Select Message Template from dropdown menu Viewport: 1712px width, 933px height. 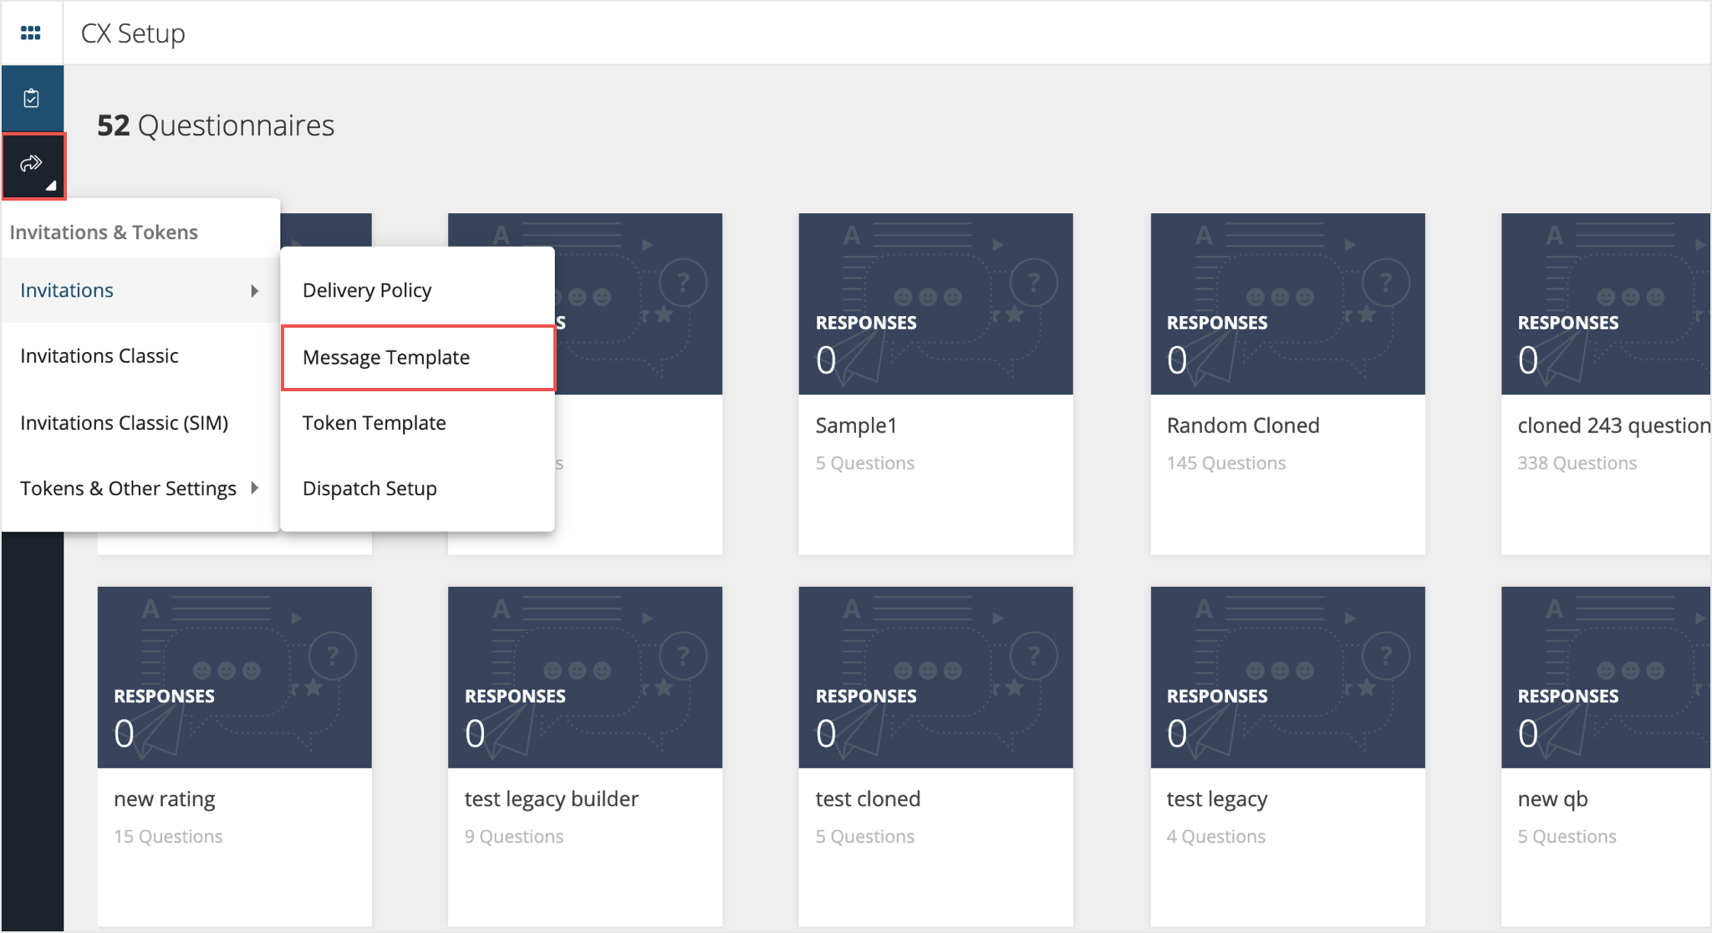[386, 356]
